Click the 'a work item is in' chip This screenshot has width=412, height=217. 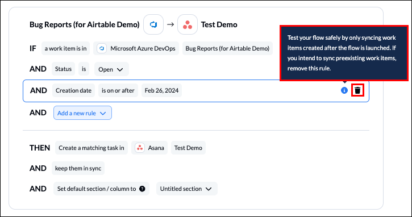65,48
